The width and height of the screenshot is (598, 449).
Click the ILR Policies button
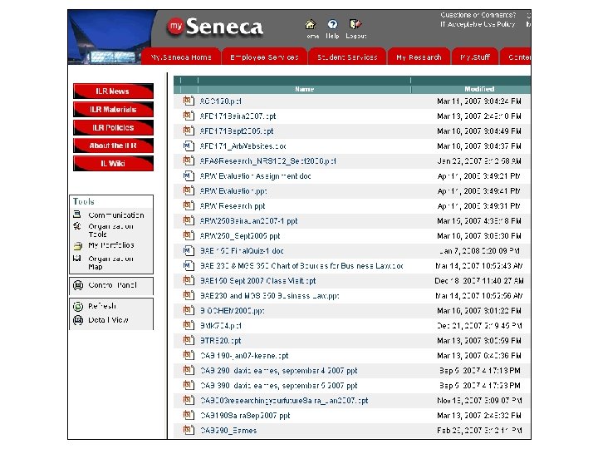pyautogui.click(x=113, y=127)
